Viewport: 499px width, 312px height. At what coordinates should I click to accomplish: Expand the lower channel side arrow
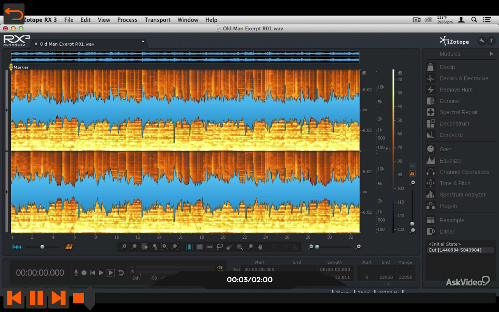[x=7, y=192]
